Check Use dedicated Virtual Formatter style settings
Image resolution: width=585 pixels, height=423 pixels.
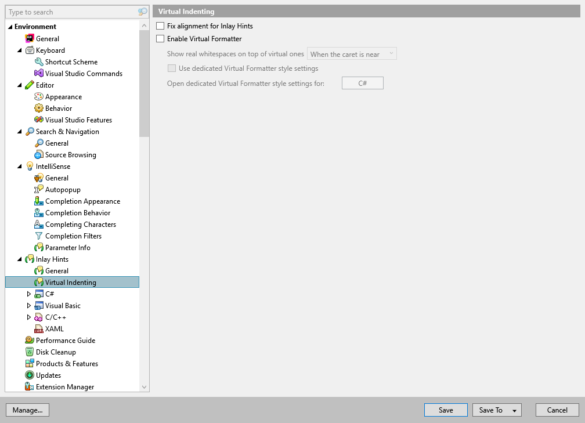tap(172, 68)
